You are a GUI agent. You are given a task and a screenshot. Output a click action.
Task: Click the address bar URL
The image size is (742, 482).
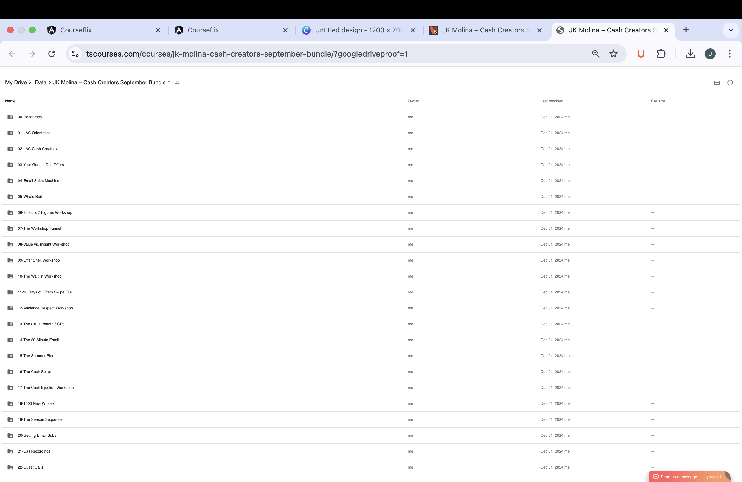coord(247,54)
